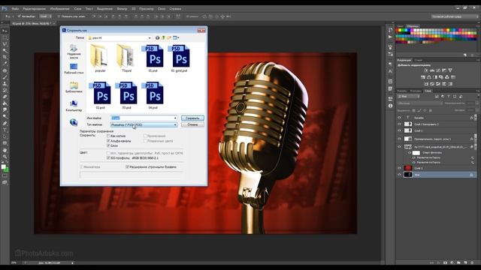
Task: Open the layer filter kind dropdown
Action: click(408, 97)
